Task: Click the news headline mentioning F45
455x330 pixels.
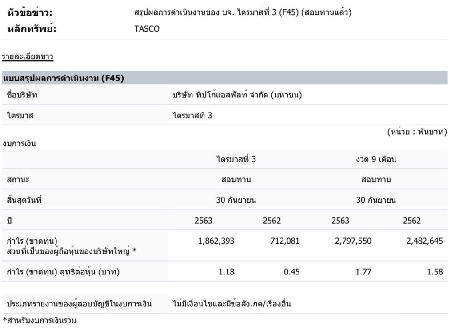Action: 243,13
